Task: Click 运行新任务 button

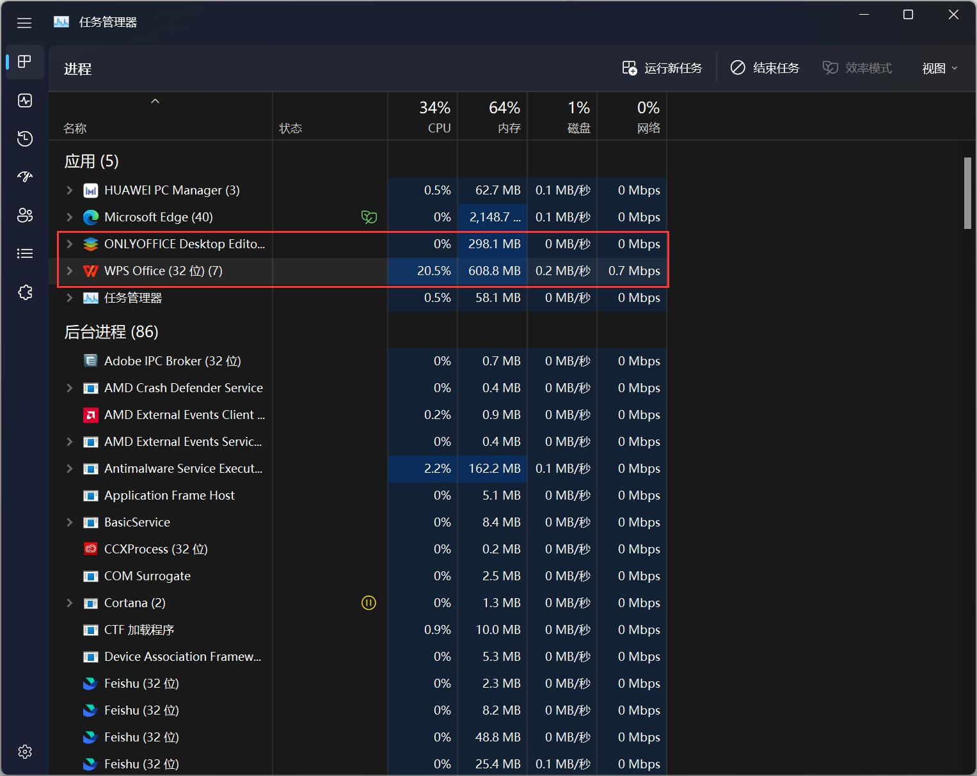Action: [x=662, y=68]
